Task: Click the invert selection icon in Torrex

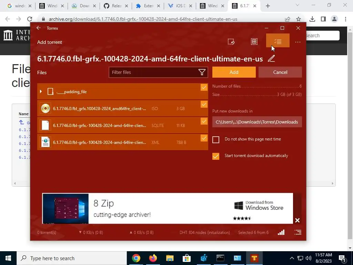Action: pos(231,42)
